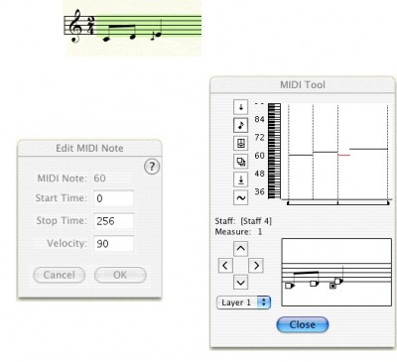Move up a staff with up arrow

[240, 248]
